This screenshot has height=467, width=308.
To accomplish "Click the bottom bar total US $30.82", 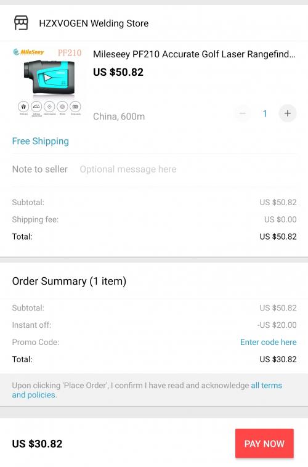I will 37,444.
